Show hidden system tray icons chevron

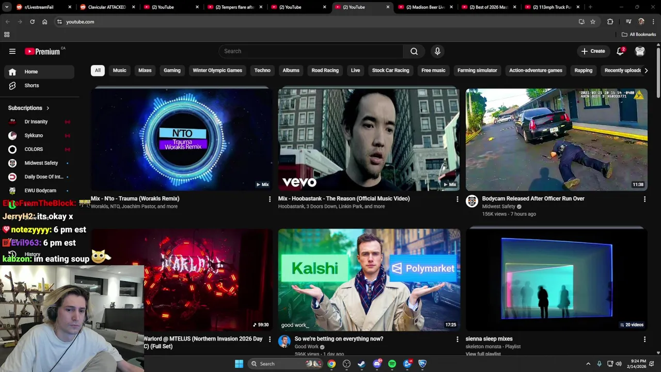(x=588, y=364)
